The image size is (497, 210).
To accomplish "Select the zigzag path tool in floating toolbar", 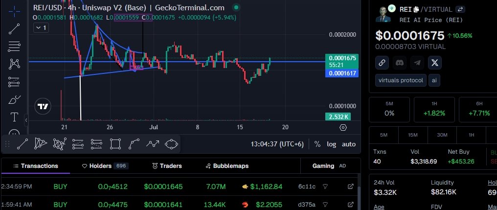I will point(153,144).
